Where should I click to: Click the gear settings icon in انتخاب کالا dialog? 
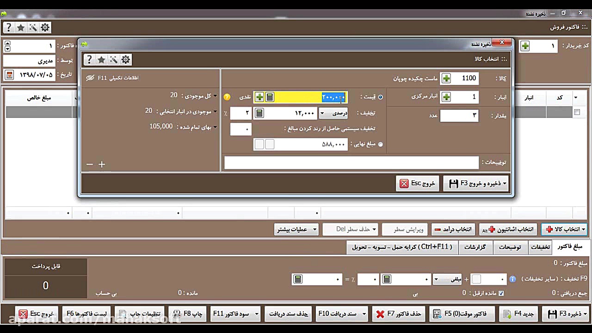125,60
